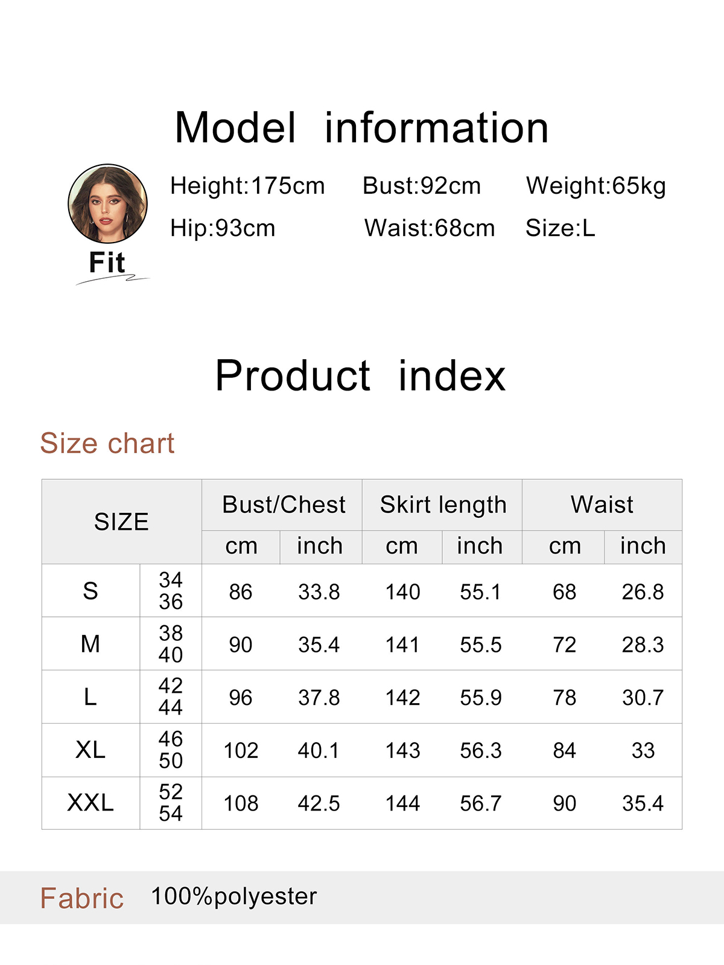Viewport: 724px width, 965px height.
Task: Click the "Size chart" section title
Action: (x=107, y=444)
